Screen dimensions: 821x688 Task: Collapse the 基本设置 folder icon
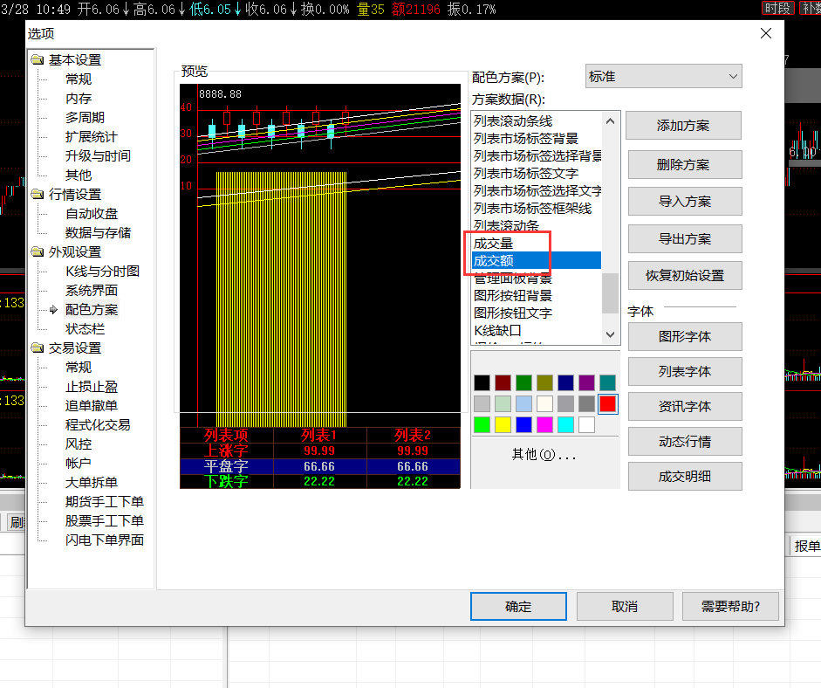(x=38, y=59)
